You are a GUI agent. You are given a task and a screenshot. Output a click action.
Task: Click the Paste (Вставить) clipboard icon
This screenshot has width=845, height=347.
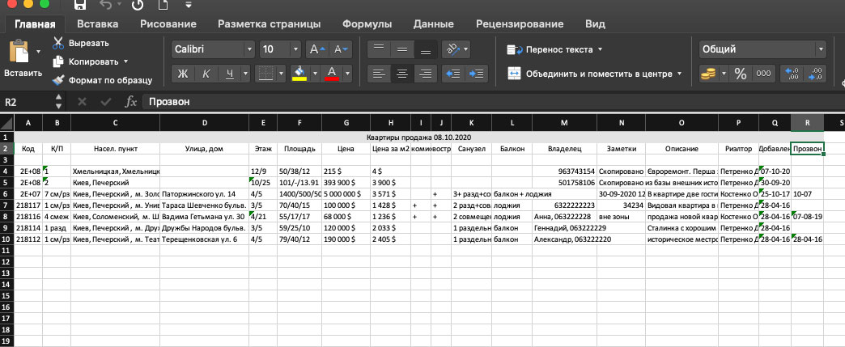tap(18, 53)
